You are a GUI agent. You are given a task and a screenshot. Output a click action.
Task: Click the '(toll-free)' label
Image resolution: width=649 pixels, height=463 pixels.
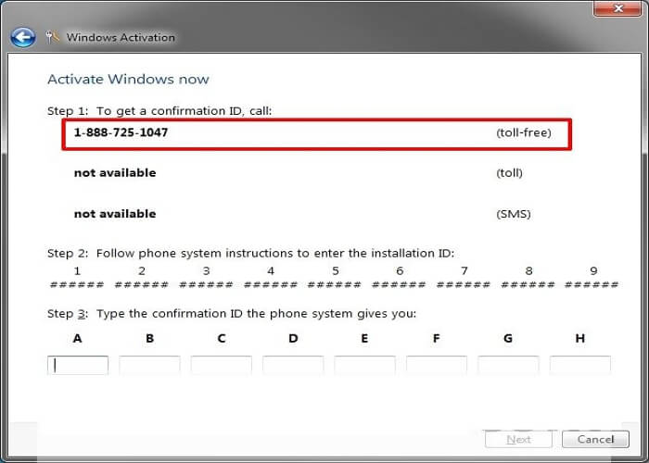point(524,133)
